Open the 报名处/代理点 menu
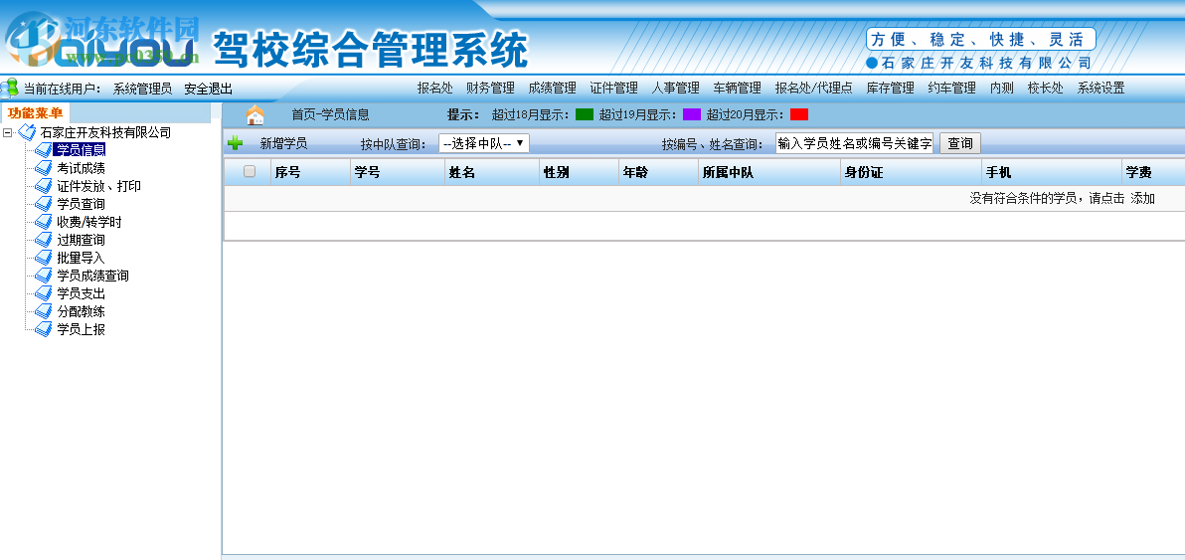This screenshot has height=560, width=1185. (x=814, y=88)
